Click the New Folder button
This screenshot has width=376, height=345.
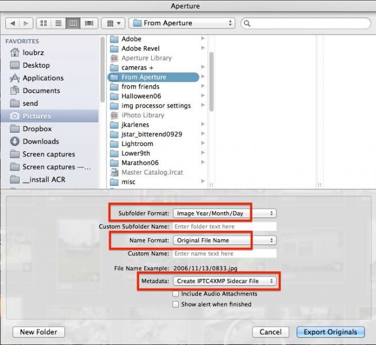point(39,332)
